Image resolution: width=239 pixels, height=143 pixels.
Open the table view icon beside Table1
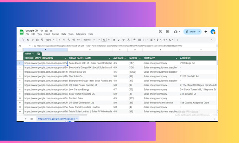39,54
